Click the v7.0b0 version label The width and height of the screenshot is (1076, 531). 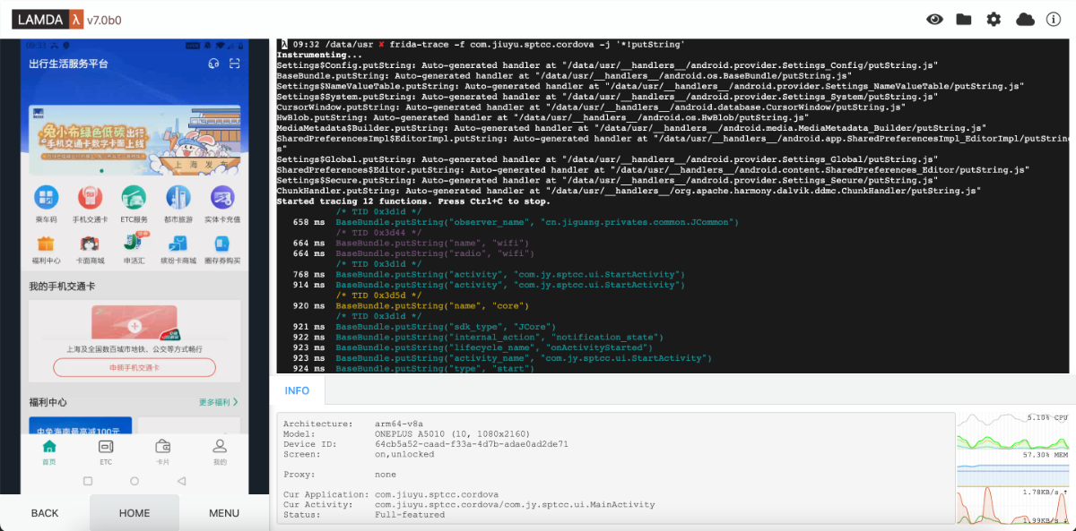[105, 20]
